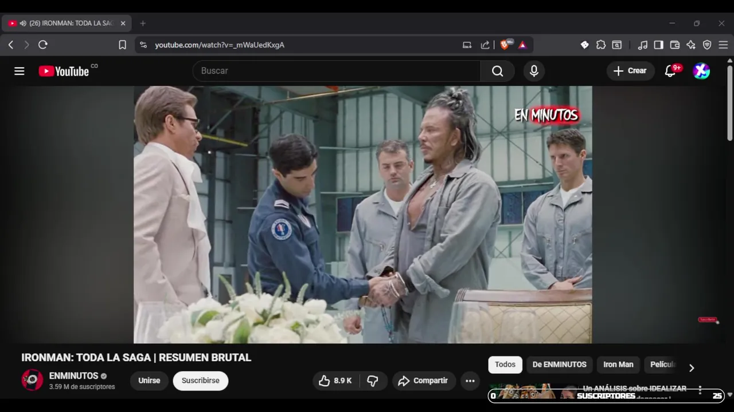Click the Suscribirse button
Screen dimensions: 734x412
click(201, 381)
